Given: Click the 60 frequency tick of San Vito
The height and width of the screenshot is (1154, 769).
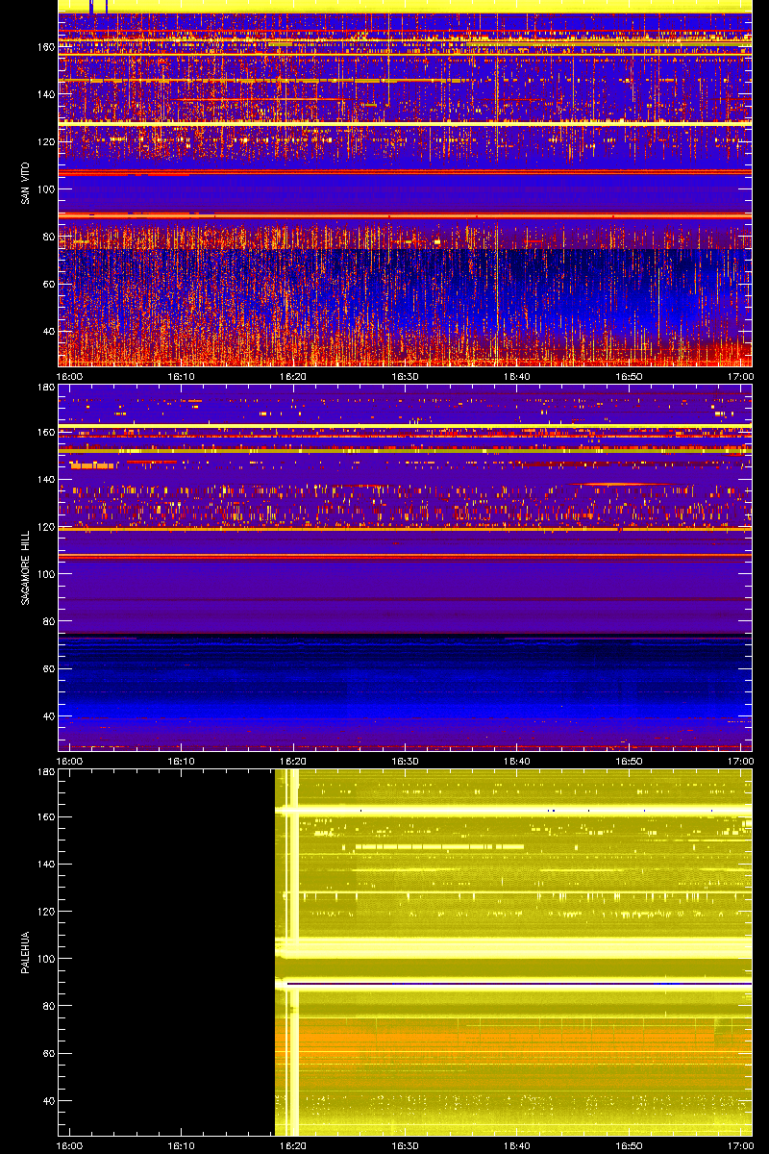Looking at the screenshot, I should click(48, 284).
